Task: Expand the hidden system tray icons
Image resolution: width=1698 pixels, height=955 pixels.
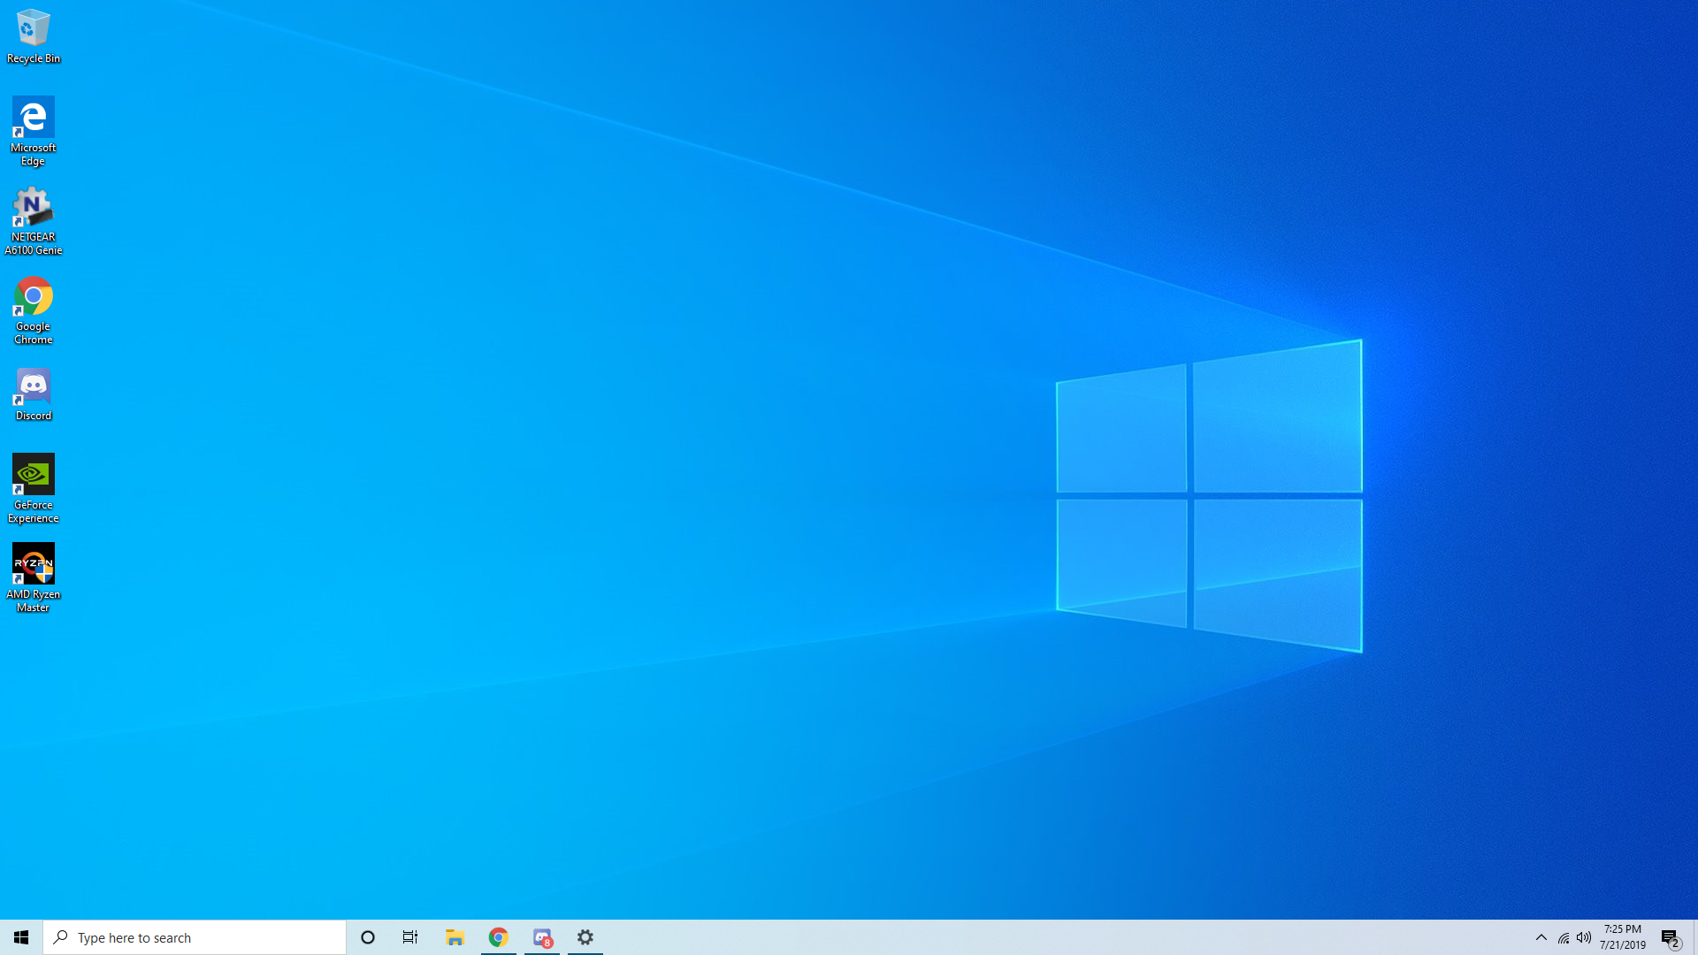Action: click(1541, 937)
